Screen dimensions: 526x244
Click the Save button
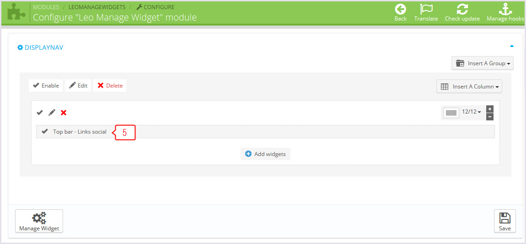(x=505, y=221)
